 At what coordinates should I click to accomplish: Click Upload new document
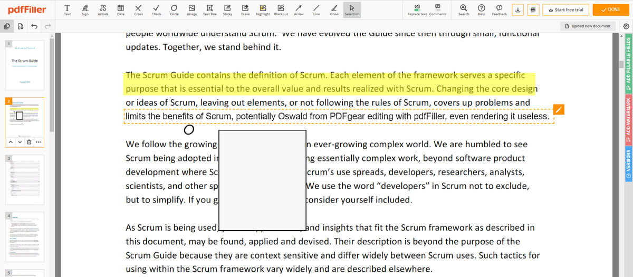click(x=588, y=26)
